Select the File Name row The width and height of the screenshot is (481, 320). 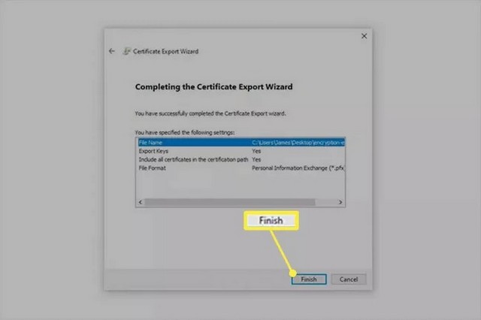coord(240,142)
